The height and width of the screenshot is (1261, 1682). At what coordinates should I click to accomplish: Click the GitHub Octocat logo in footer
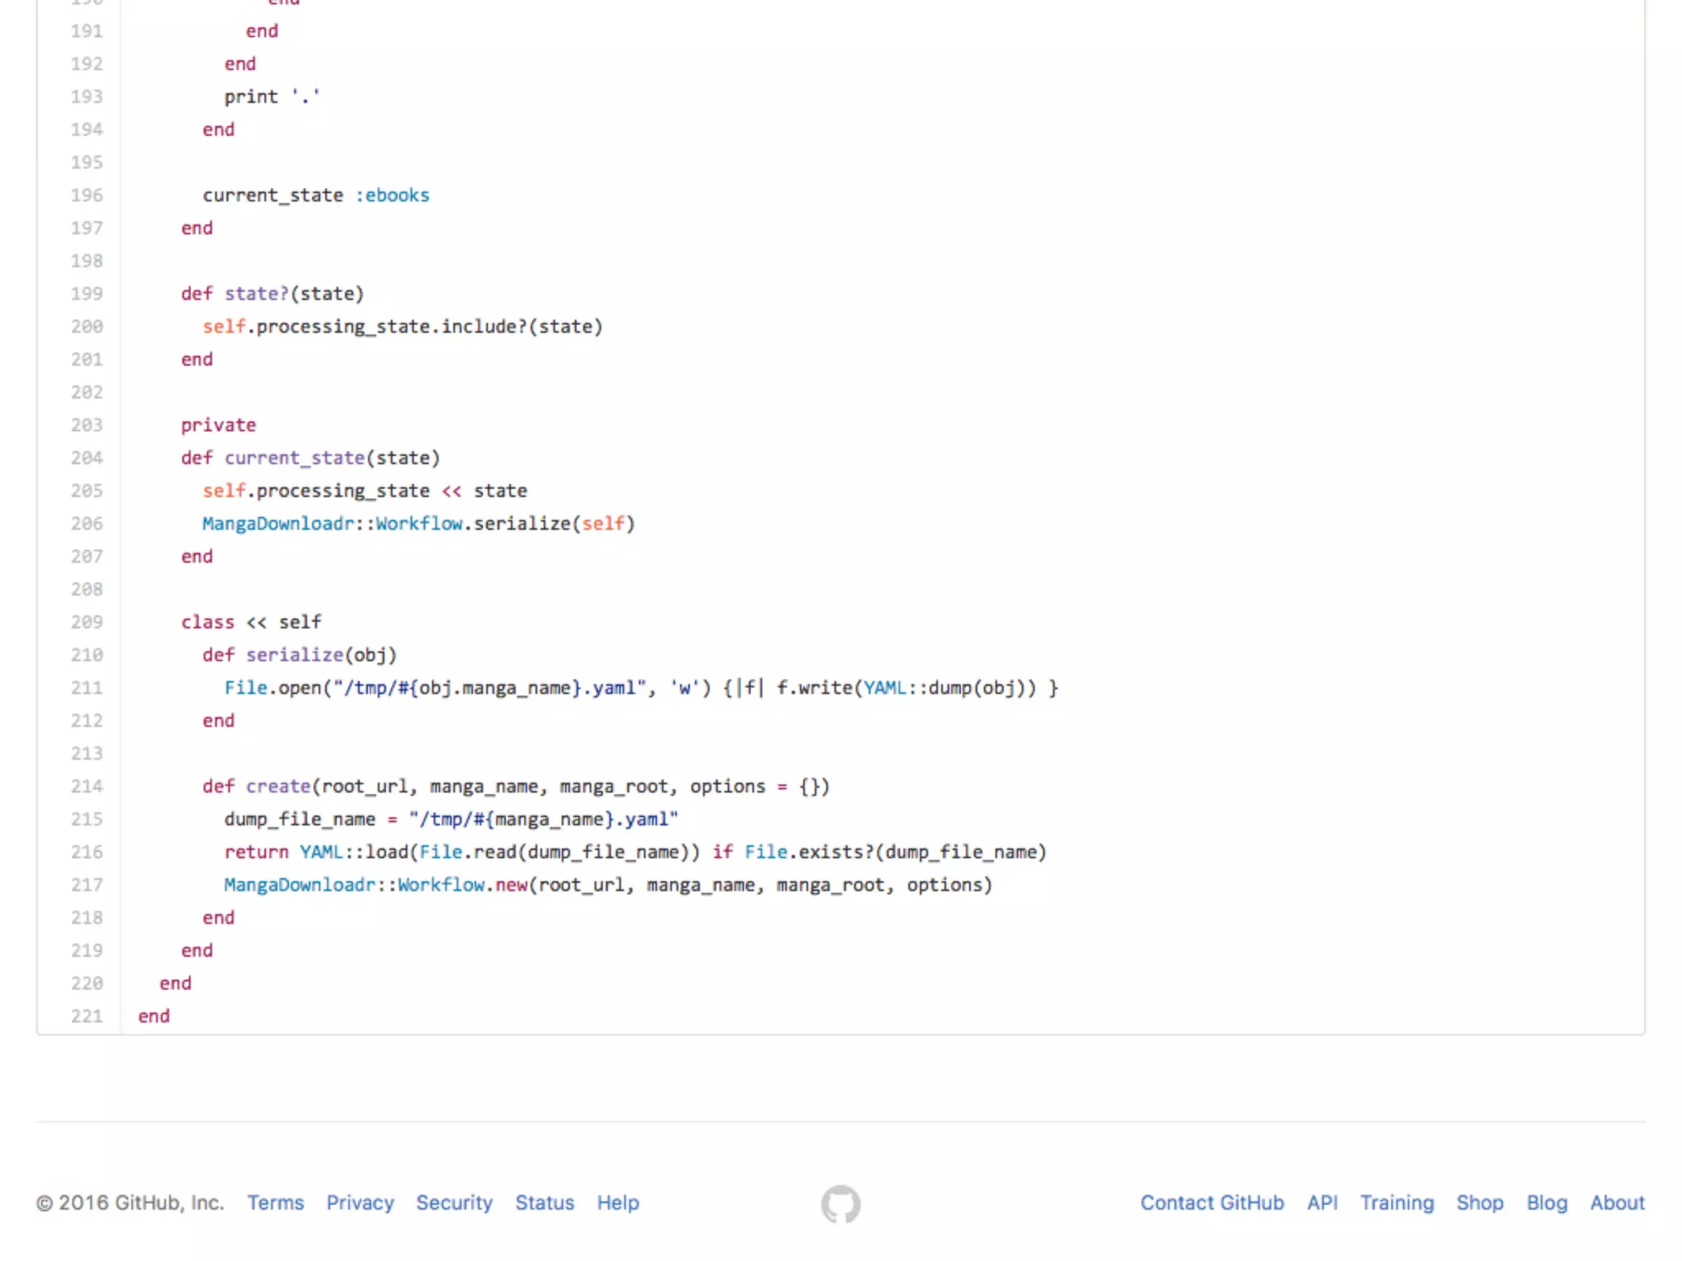(x=840, y=1204)
